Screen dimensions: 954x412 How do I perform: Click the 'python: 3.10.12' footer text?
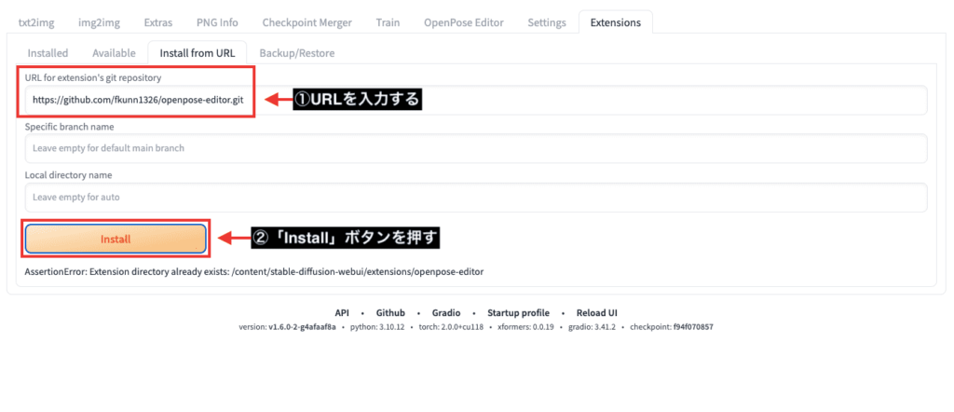[377, 327]
